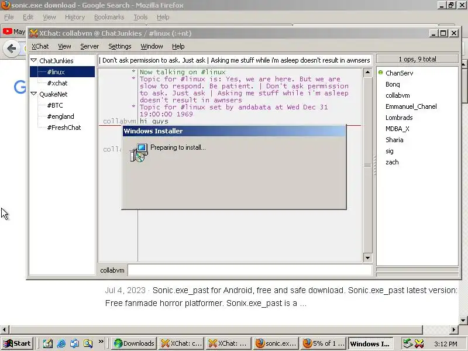The image size is (468, 351).
Task: Open the View menu in XChat
Action: point(64,46)
